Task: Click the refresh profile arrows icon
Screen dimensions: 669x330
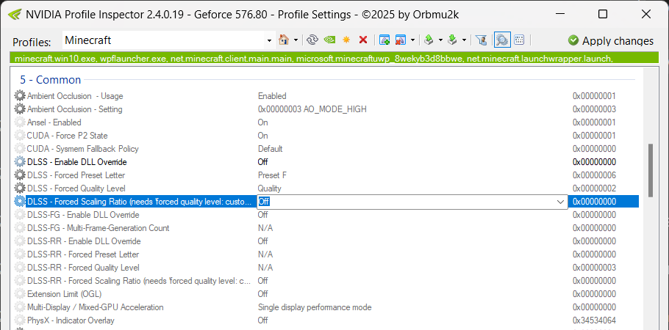Action: [312, 40]
